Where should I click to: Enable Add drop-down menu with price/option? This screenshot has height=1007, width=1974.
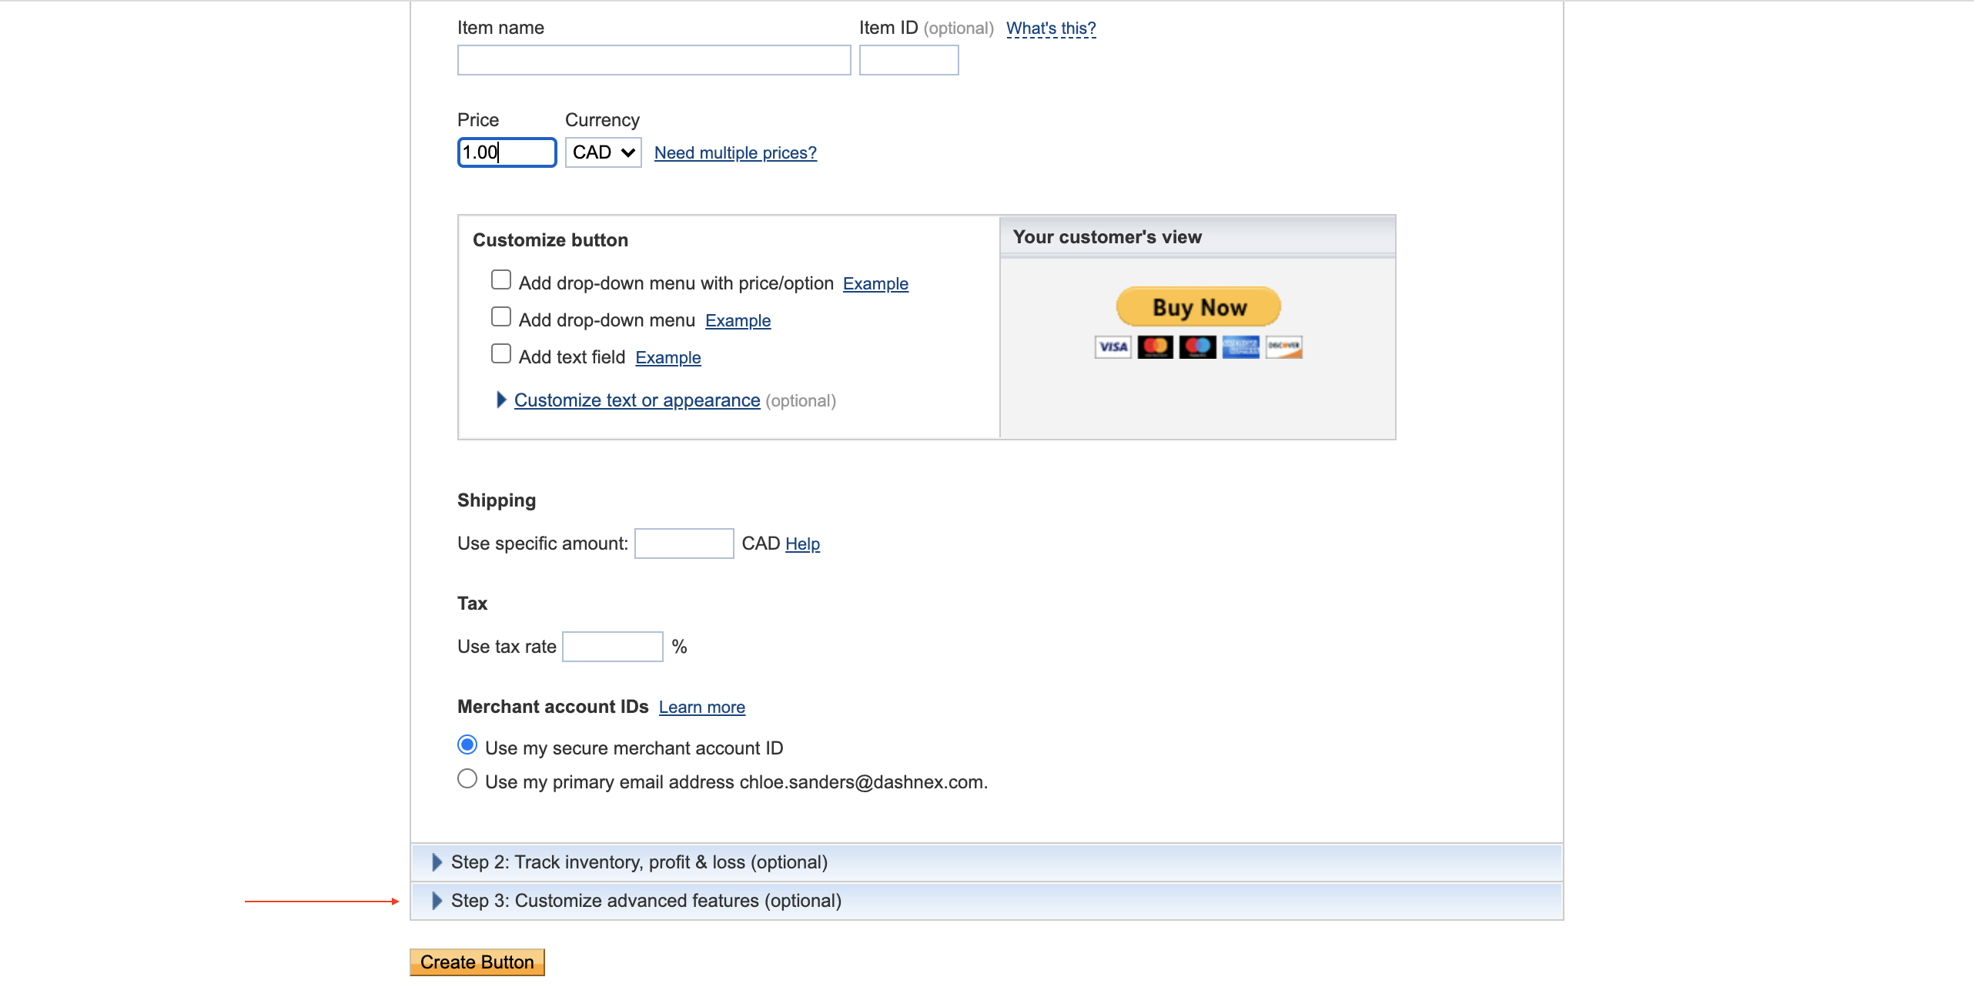501,279
